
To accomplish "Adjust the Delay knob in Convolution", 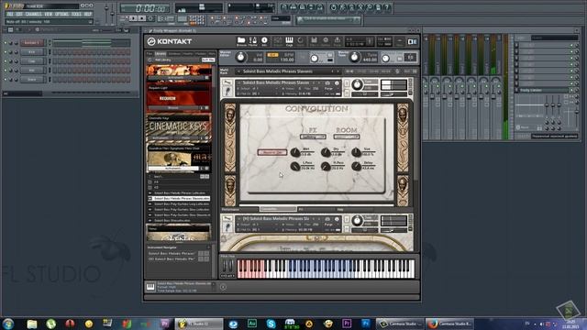I will click(356, 167).
